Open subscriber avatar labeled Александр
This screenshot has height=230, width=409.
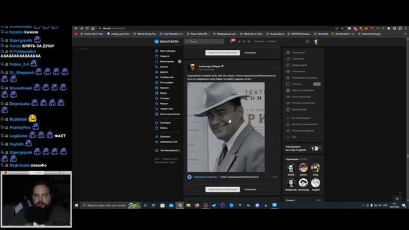click(303, 183)
